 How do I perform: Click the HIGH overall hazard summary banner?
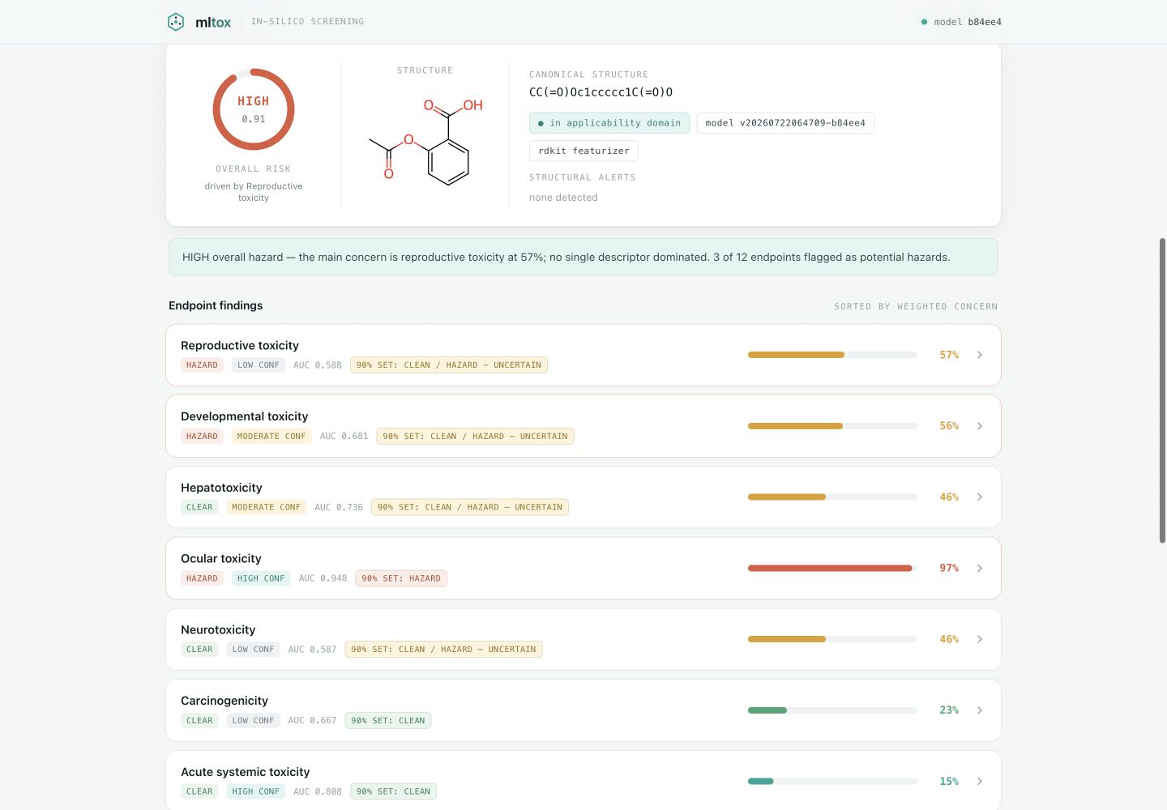pos(583,257)
